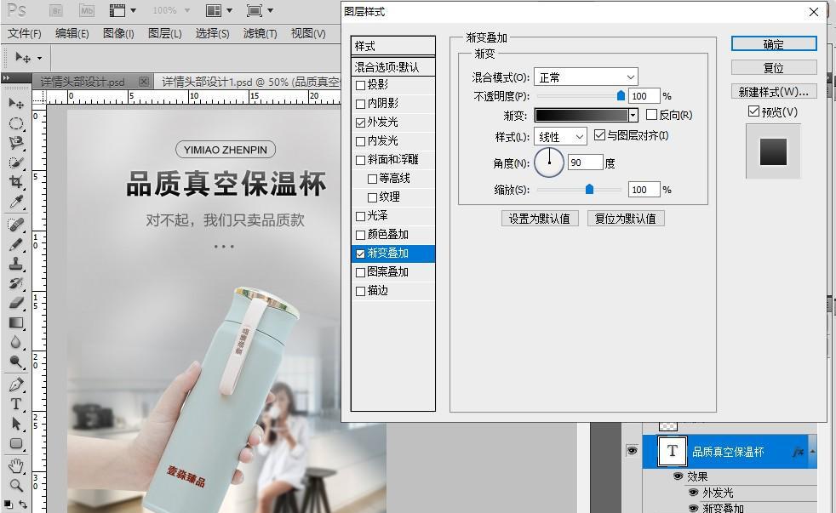This screenshot has width=836, height=513.
Task: Select the Path Selection tool
Action: [16, 424]
